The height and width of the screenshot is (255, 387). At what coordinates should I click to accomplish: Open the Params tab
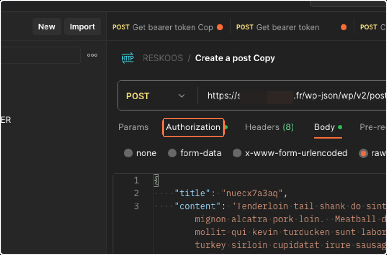point(134,127)
